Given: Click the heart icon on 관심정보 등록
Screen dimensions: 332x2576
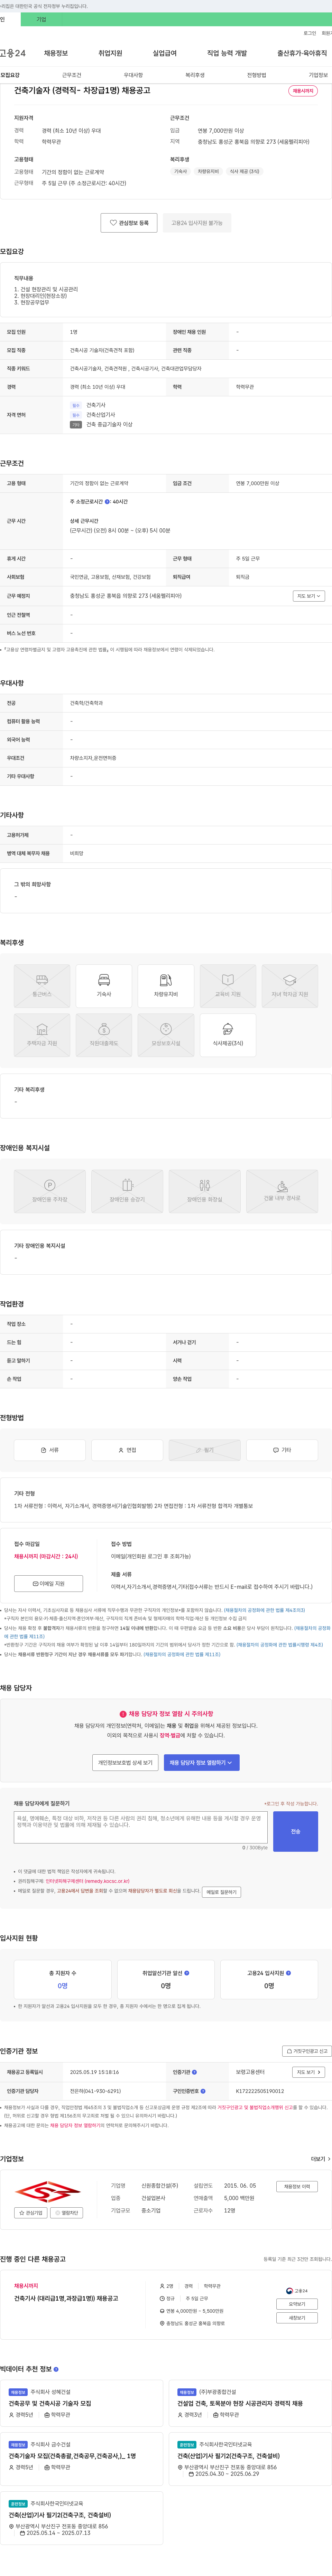Looking at the screenshot, I should click(x=113, y=223).
